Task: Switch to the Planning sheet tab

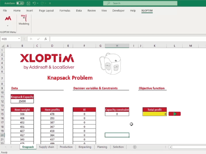Action: (102, 147)
